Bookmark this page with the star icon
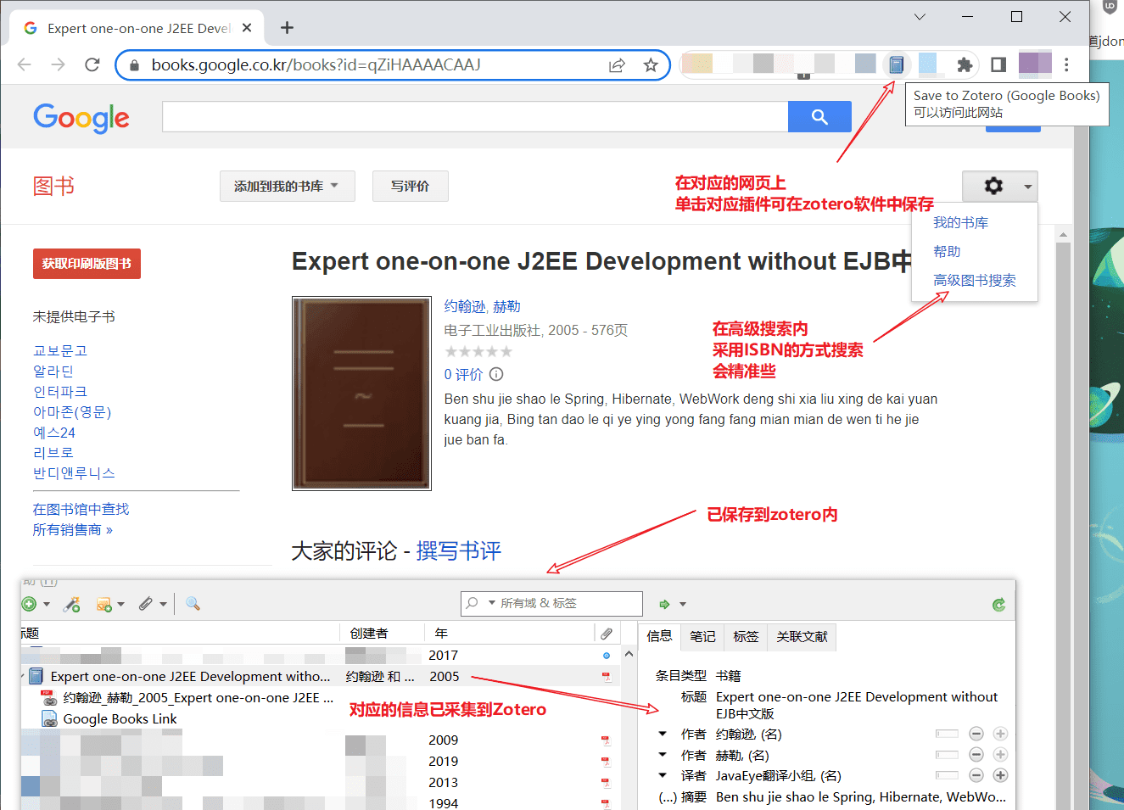 (651, 64)
